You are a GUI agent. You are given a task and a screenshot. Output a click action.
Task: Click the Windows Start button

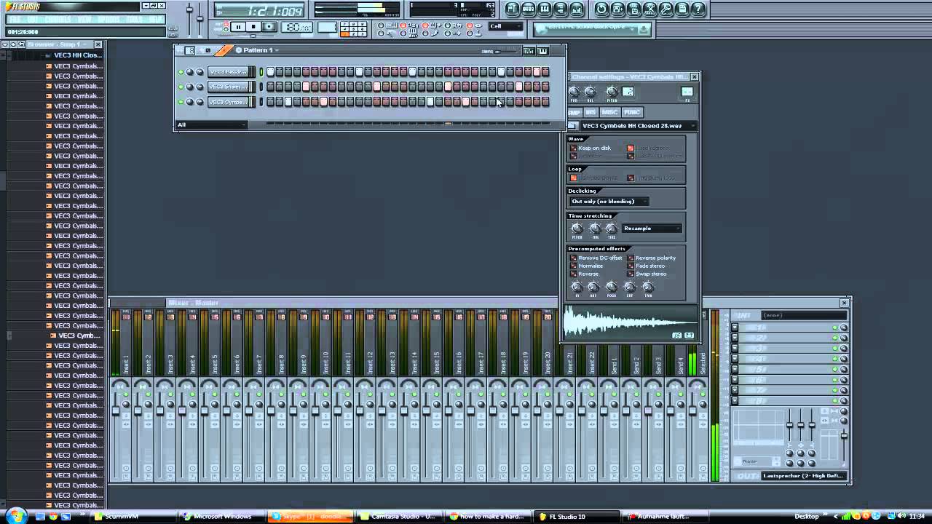pyautogui.click(x=16, y=516)
